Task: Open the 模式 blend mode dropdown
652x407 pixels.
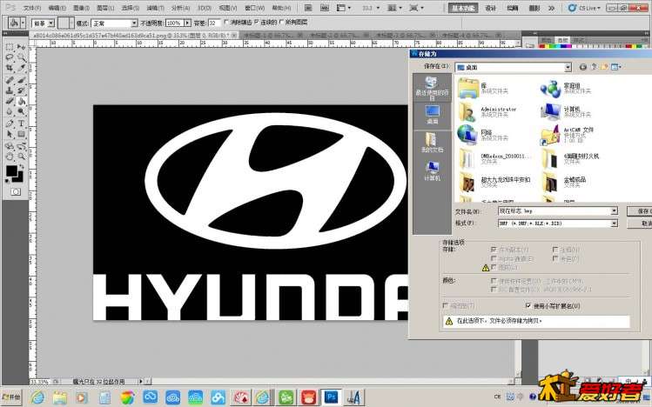Action: tap(134, 23)
